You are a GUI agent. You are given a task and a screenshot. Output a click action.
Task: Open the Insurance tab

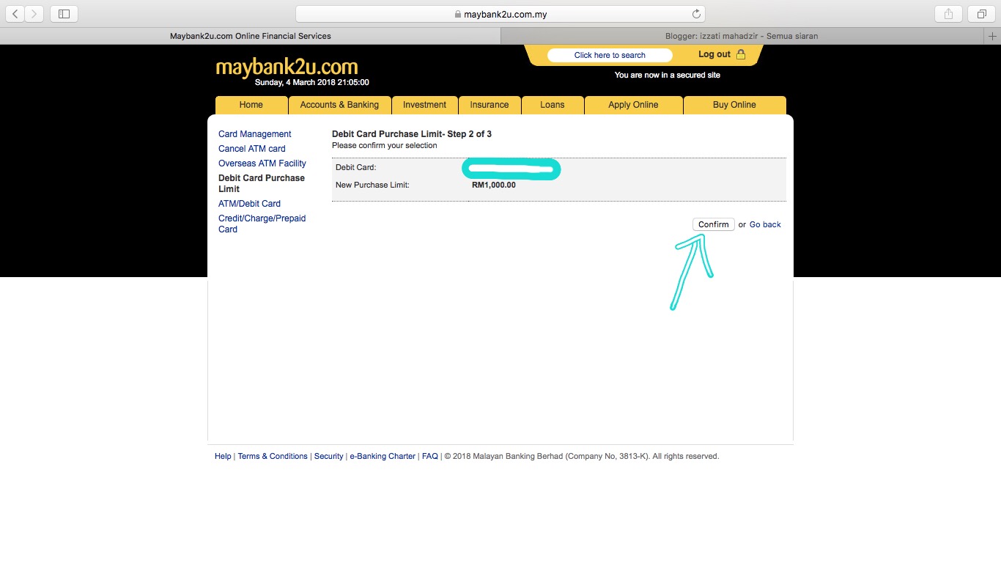coord(490,105)
